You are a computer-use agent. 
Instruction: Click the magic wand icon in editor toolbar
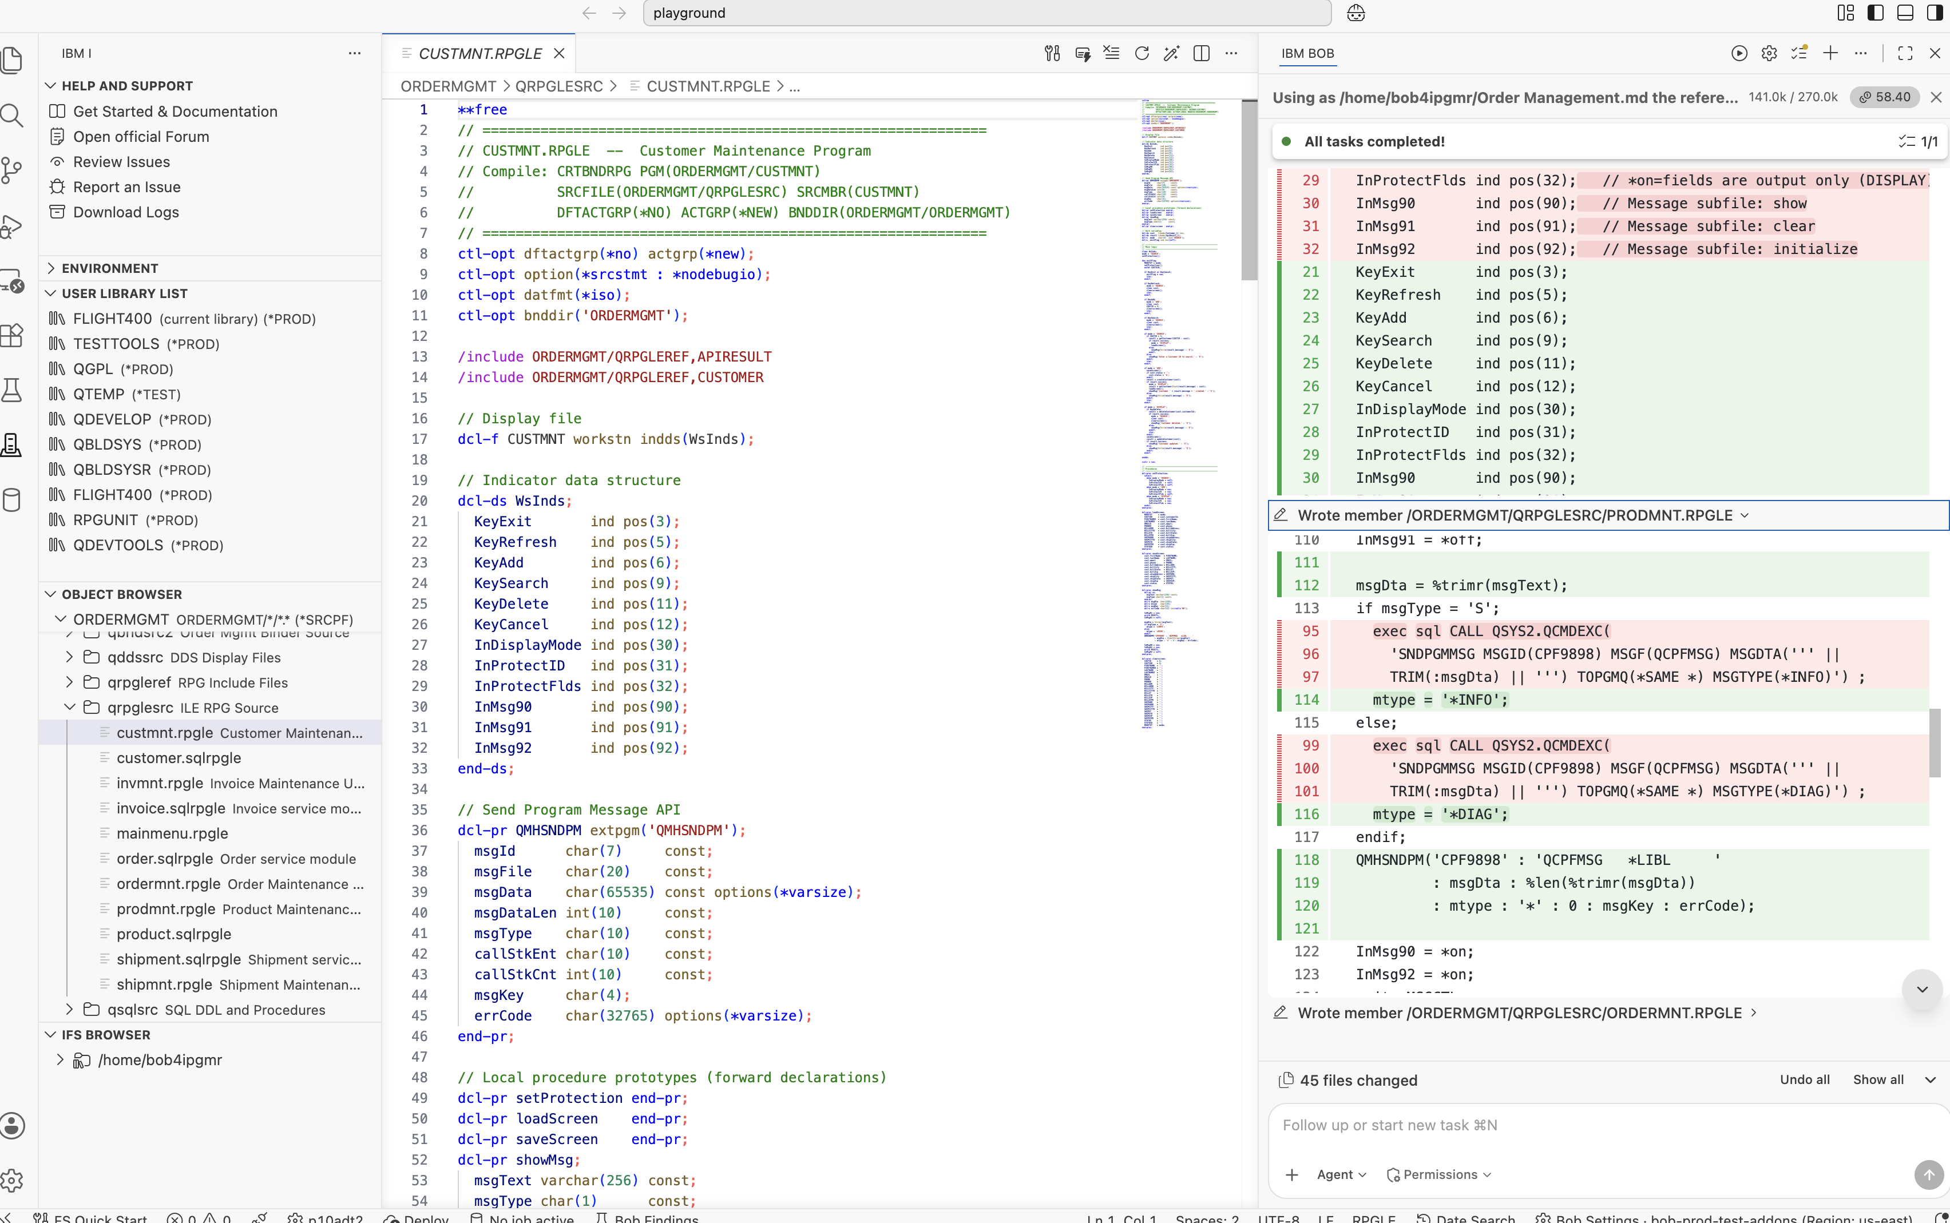1172,53
